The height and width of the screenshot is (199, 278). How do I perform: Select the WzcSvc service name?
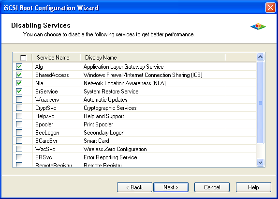click(45, 149)
